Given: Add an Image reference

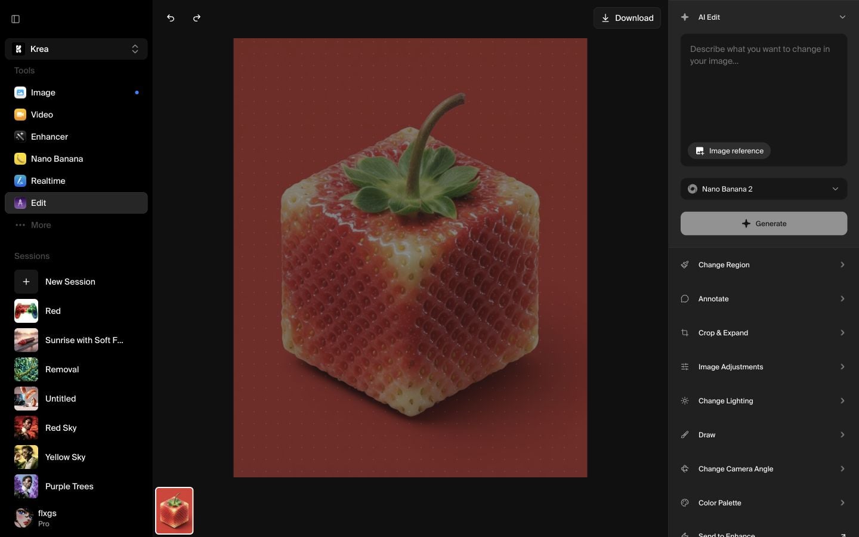Looking at the screenshot, I should point(729,151).
